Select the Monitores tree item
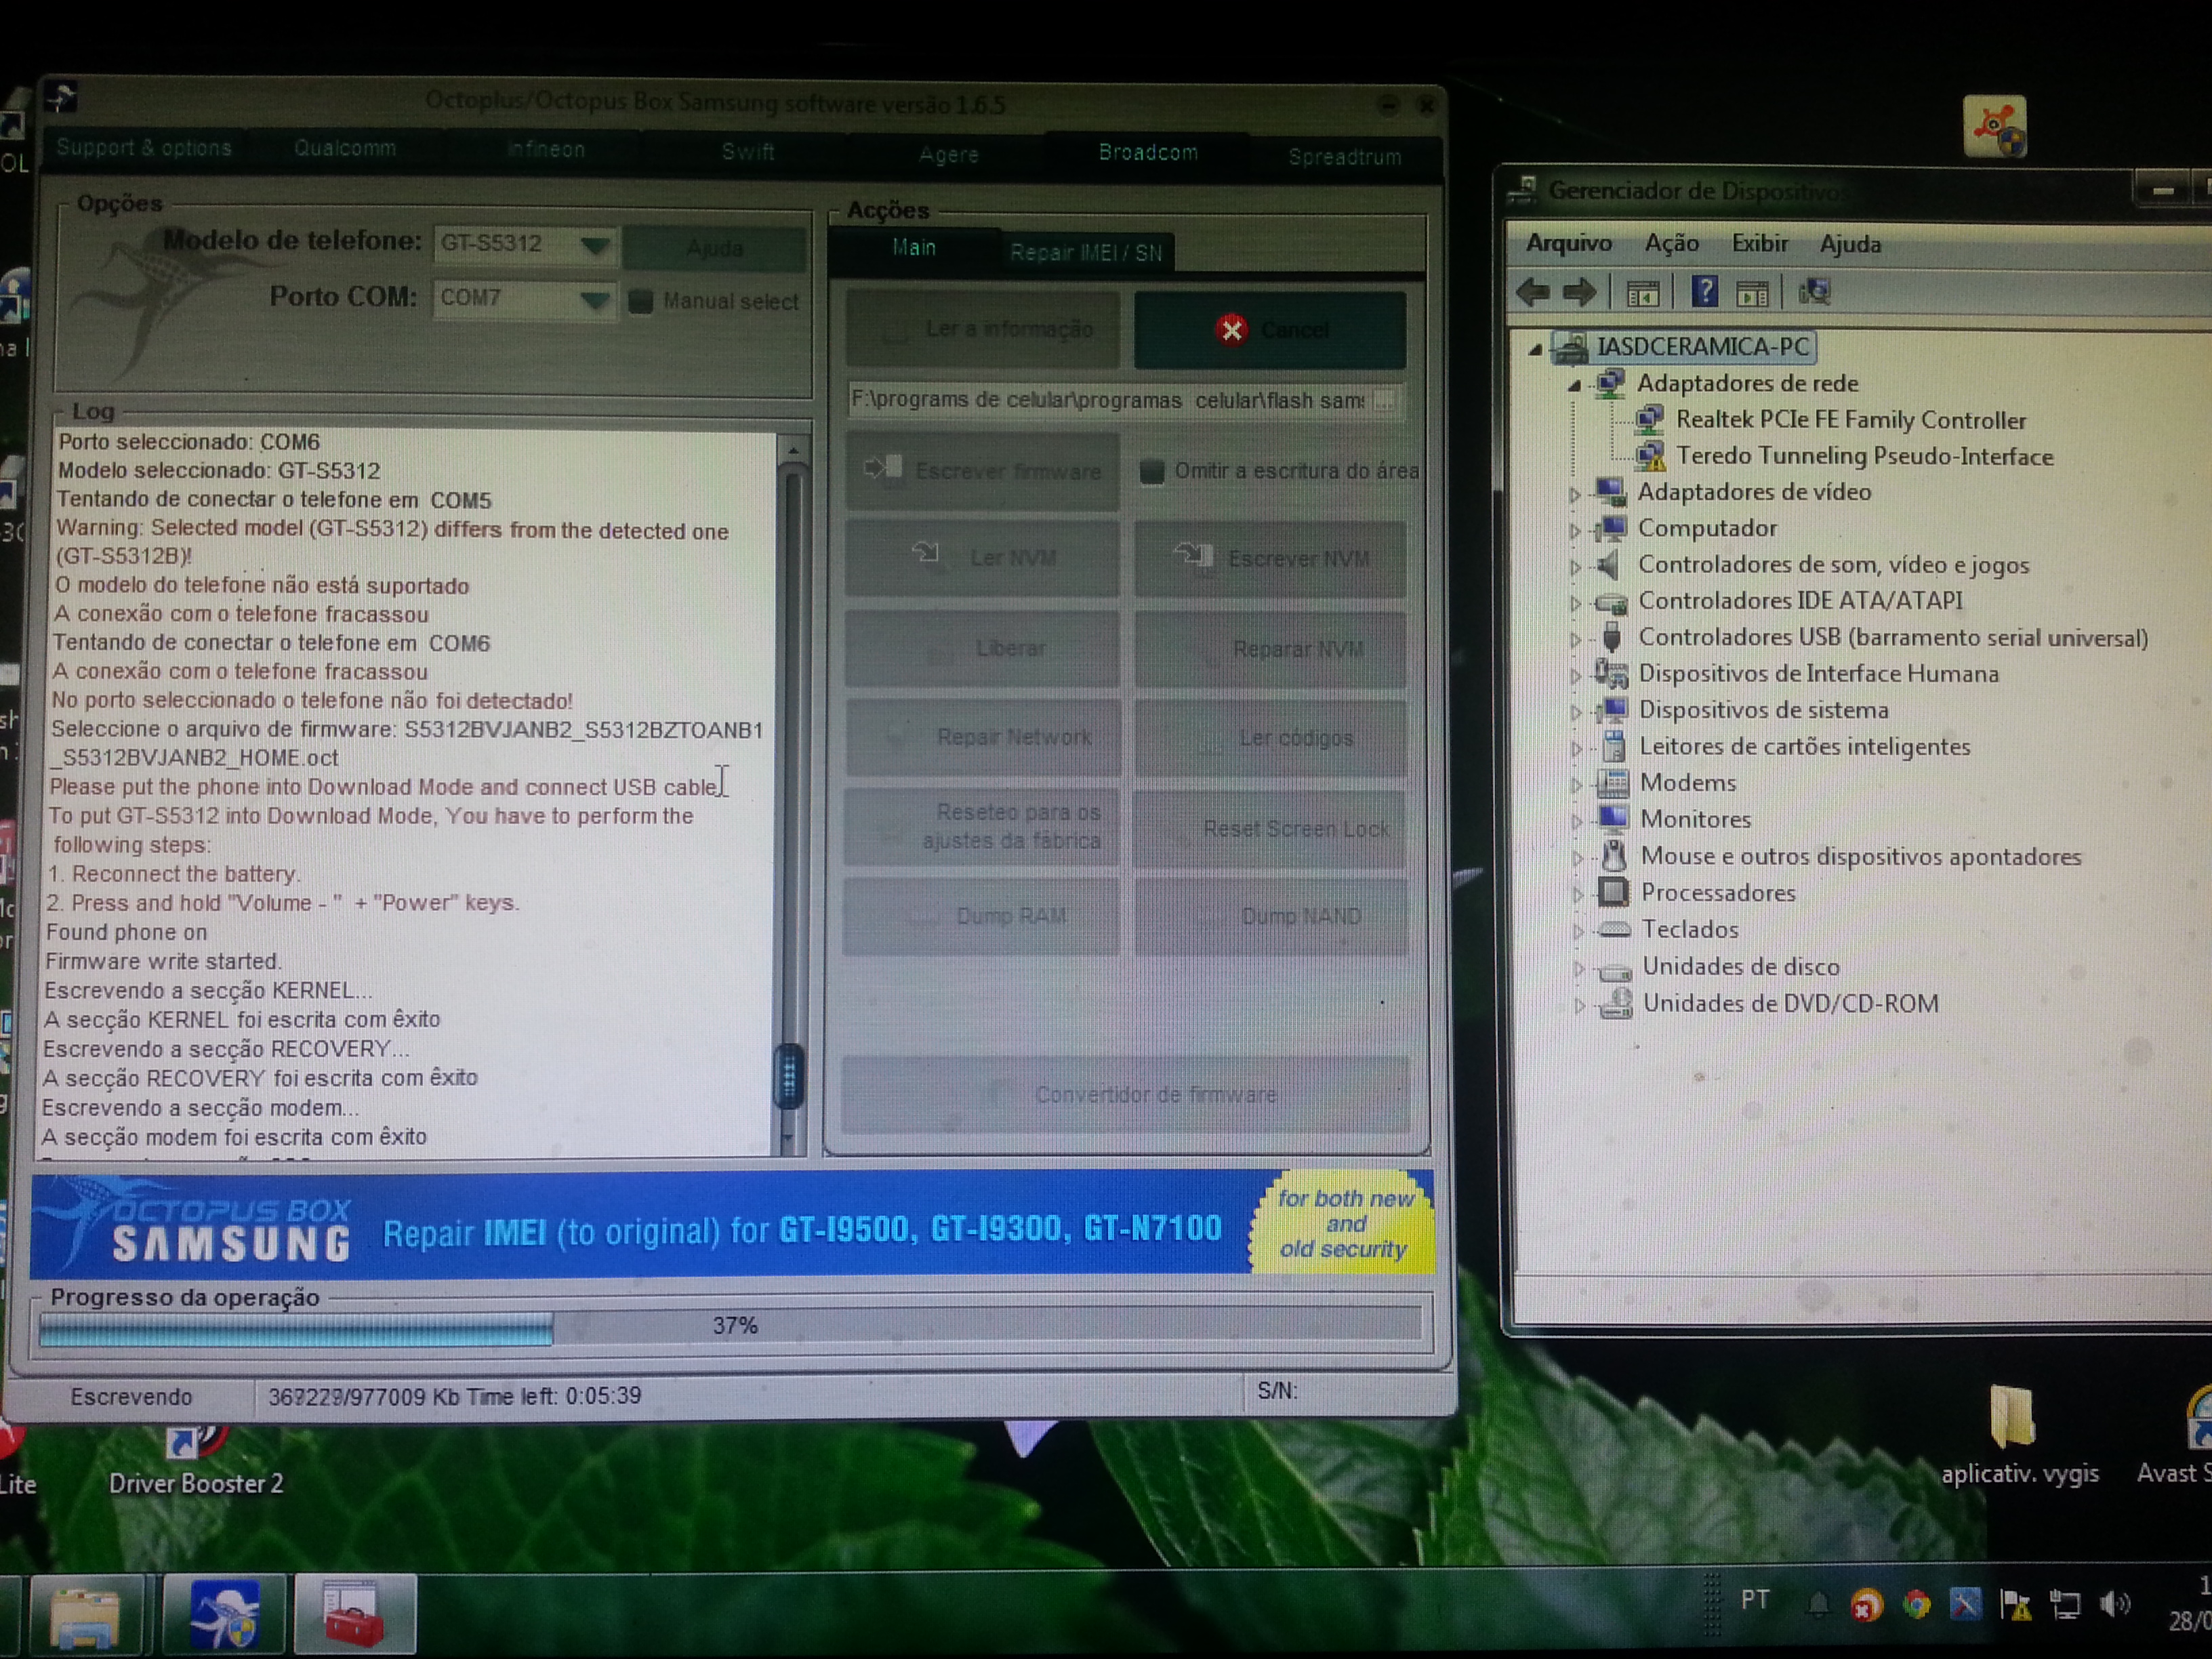The height and width of the screenshot is (1659, 2212). tap(1695, 820)
